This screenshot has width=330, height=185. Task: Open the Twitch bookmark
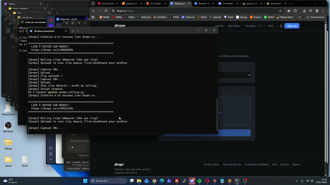[x=228, y=17]
